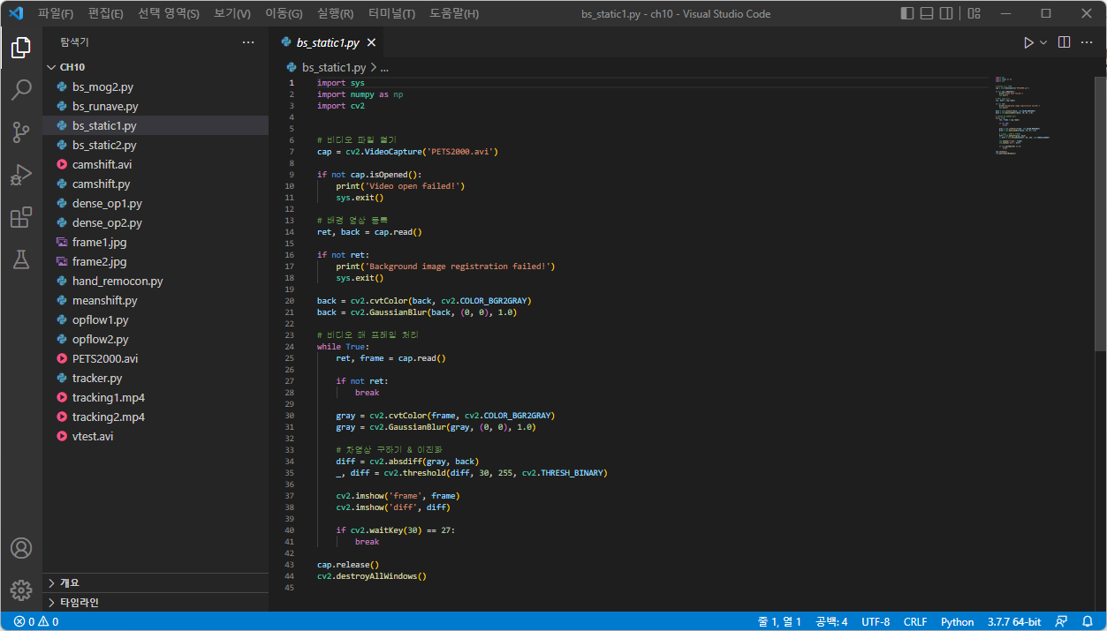1107x631 pixels.
Task: Select language mode Python in status bar
Action: coord(958,621)
